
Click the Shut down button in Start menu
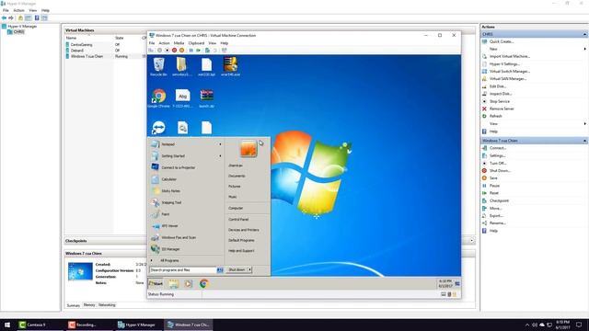coord(237,269)
